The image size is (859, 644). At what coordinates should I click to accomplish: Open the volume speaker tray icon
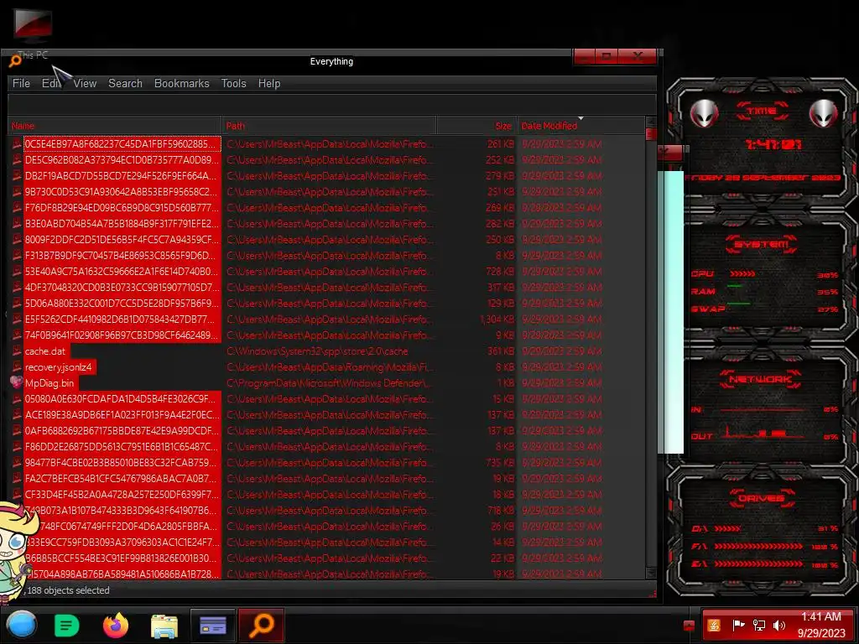tap(779, 626)
